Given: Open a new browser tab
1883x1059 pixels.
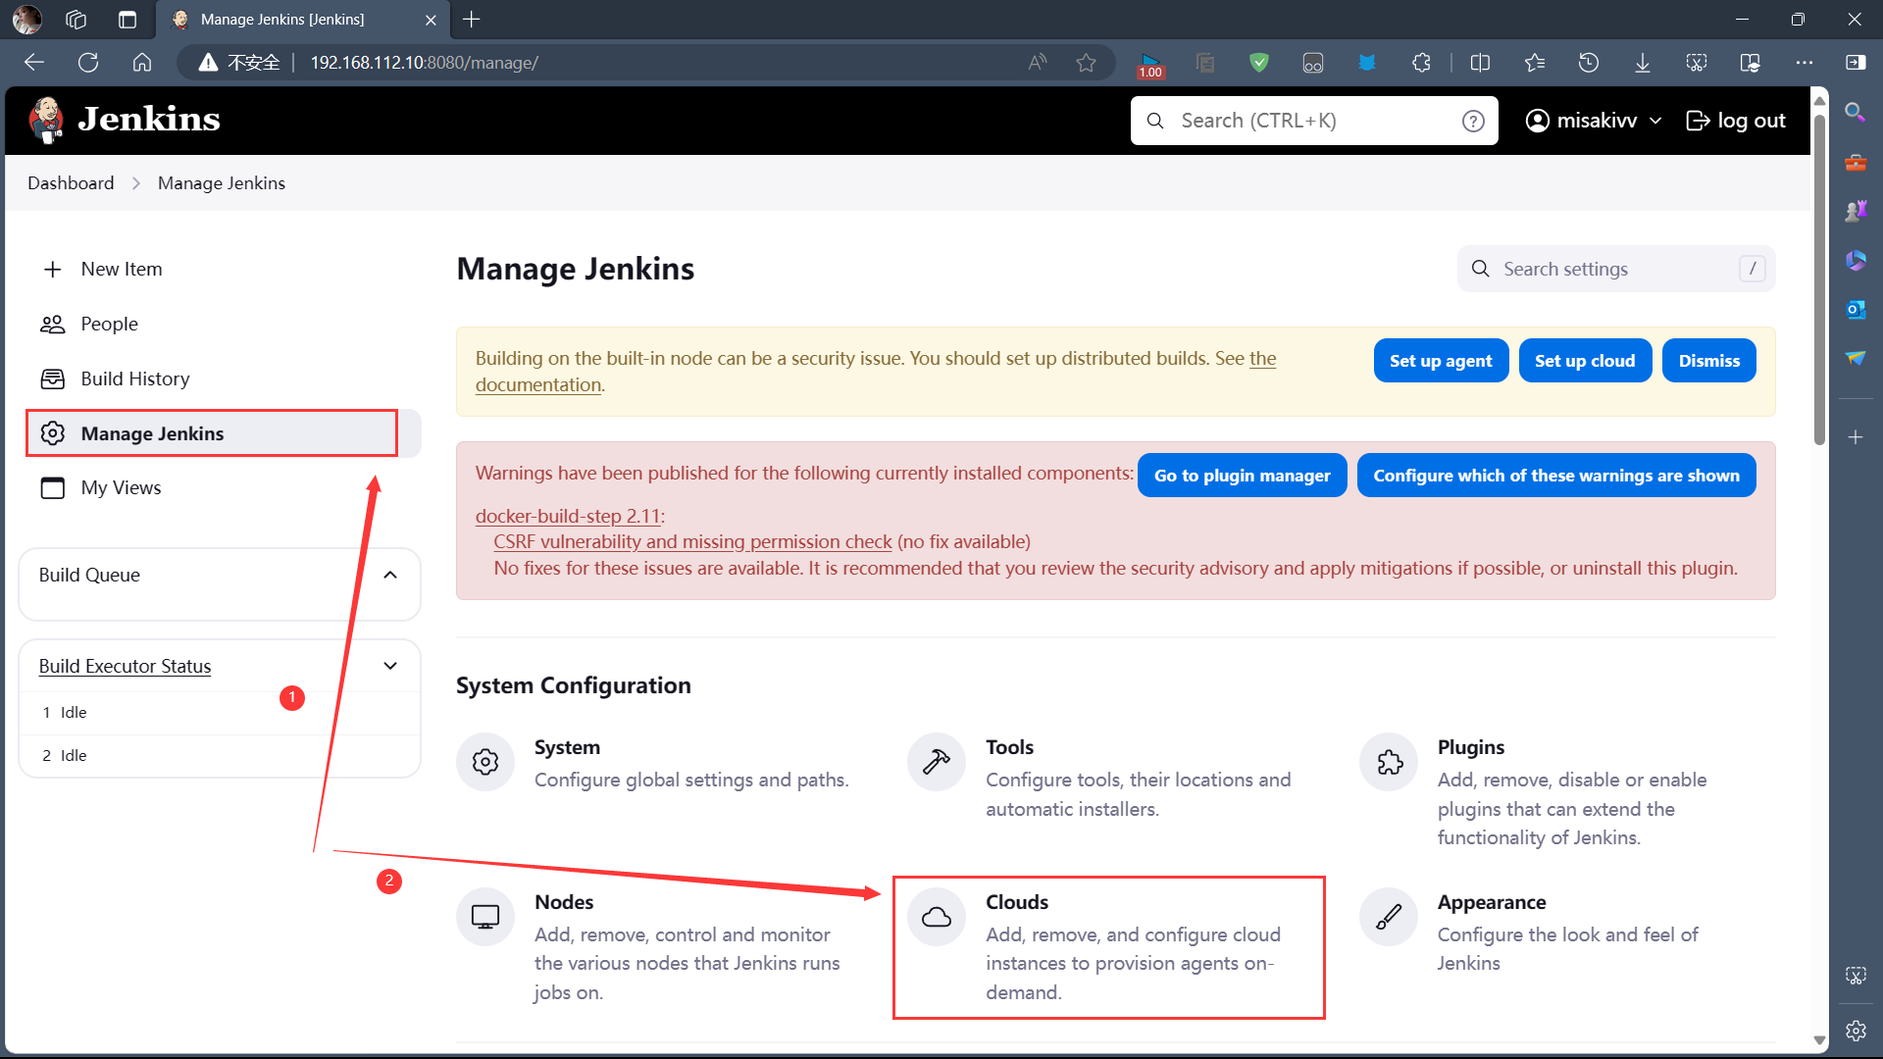Looking at the screenshot, I should 472,20.
